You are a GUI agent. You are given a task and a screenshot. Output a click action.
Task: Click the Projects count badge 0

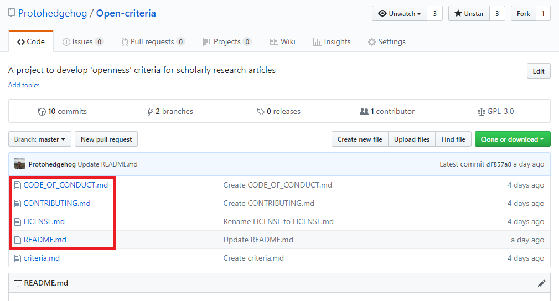[x=247, y=41]
